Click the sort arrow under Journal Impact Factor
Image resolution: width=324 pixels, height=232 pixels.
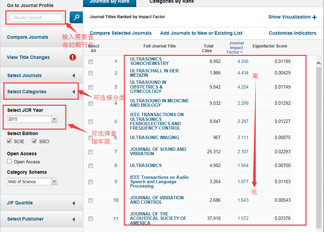point(241,52)
